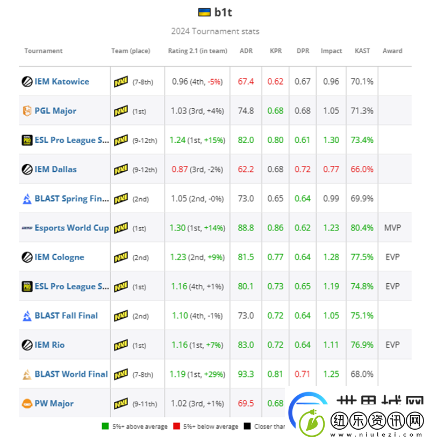
Task: Open the IEM Dallas tournament link
Action: click(55, 169)
